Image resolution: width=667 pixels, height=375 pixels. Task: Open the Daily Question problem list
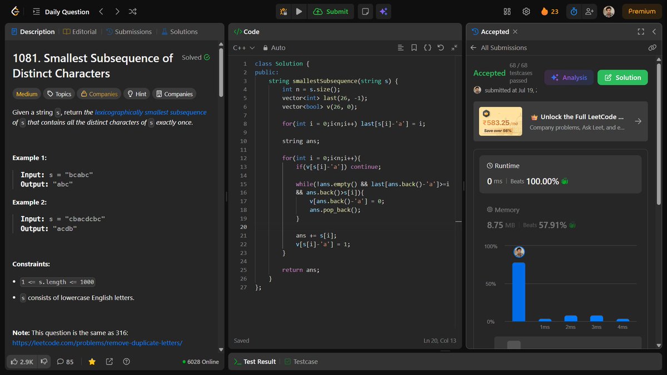click(x=60, y=12)
